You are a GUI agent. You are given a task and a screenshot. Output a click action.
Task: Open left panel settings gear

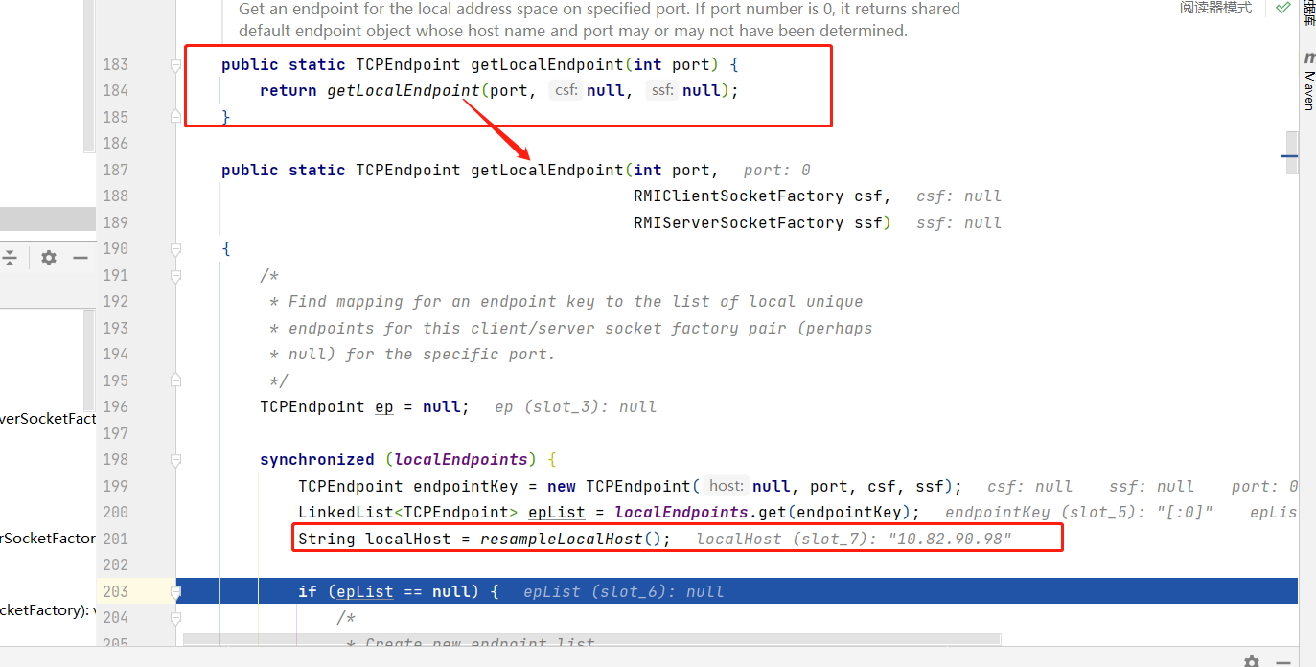pos(49,258)
